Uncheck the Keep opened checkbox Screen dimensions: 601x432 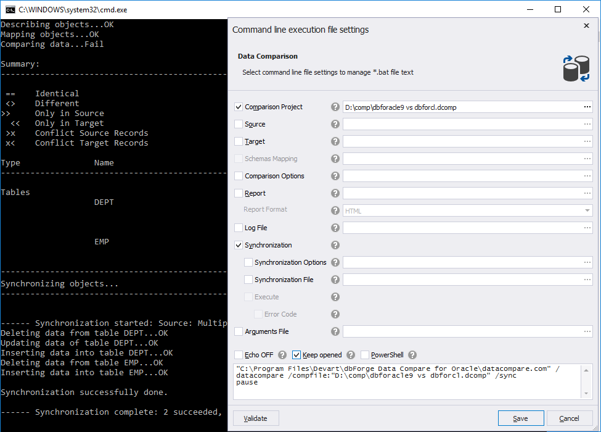point(296,355)
